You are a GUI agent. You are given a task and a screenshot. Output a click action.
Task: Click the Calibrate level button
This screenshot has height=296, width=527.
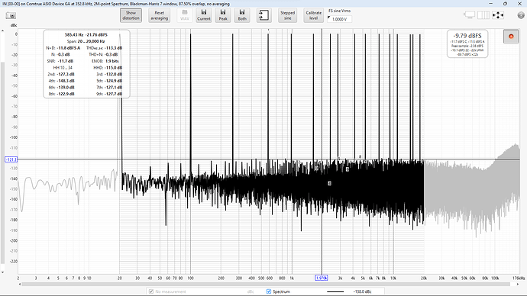pyautogui.click(x=314, y=15)
